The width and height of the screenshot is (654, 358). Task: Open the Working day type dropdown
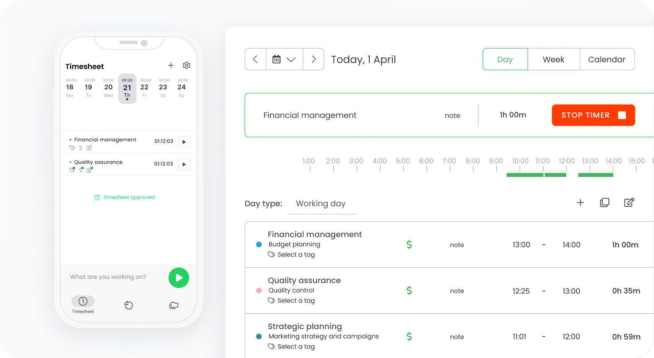[x=321, y=204]
